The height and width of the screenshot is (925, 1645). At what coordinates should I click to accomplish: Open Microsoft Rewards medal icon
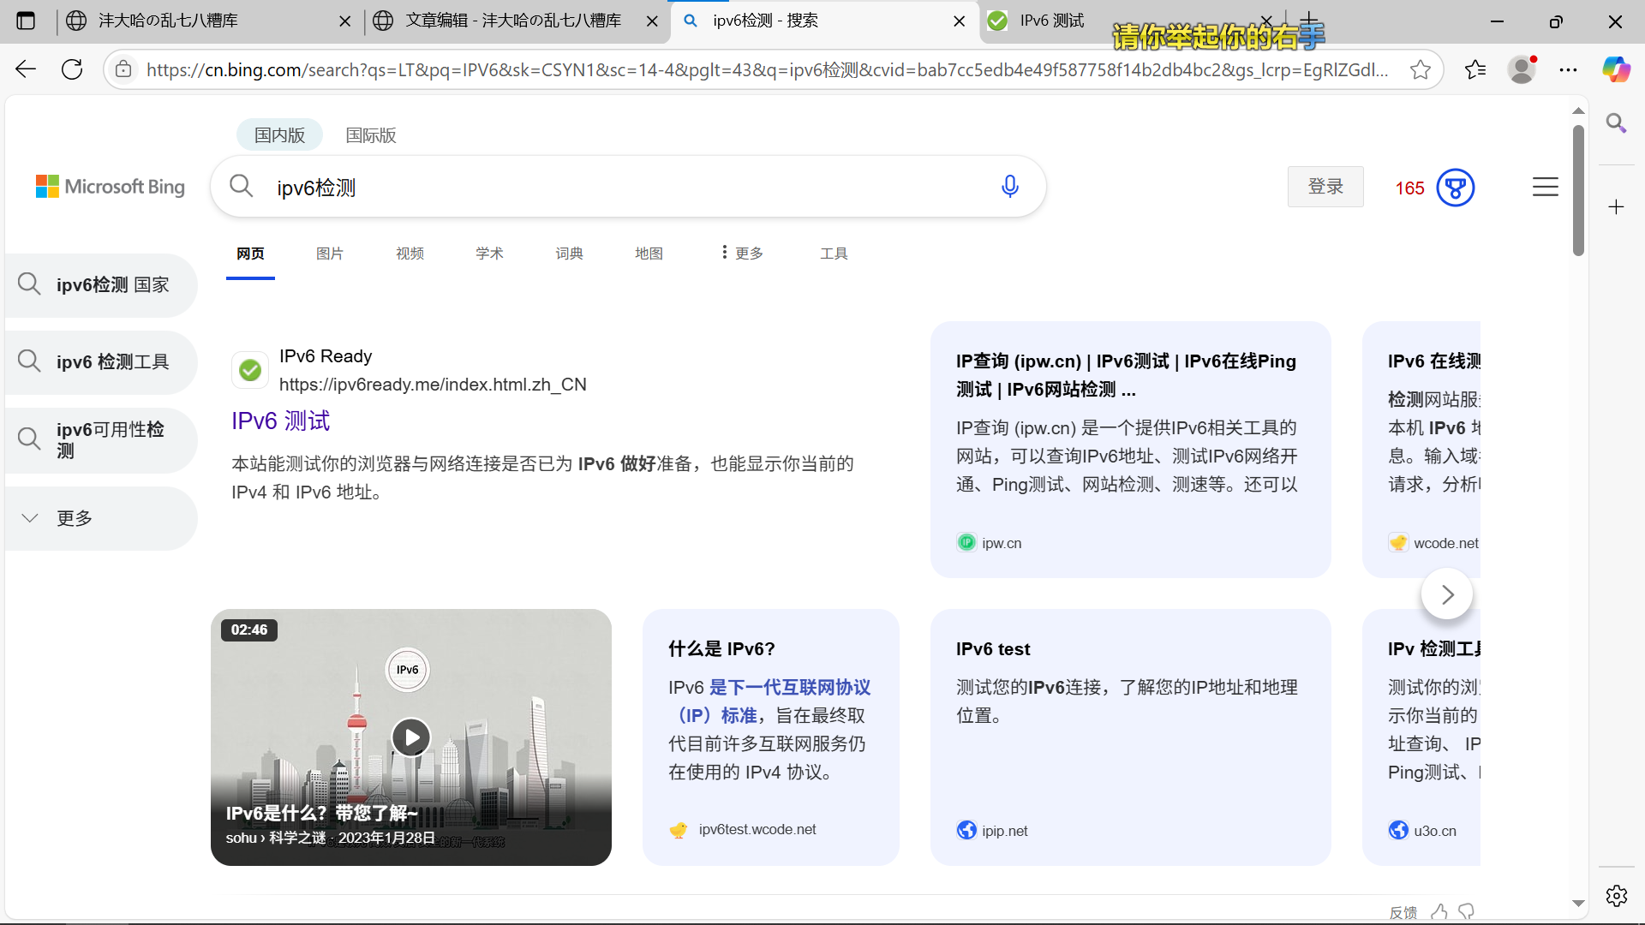pos(1456,188)
